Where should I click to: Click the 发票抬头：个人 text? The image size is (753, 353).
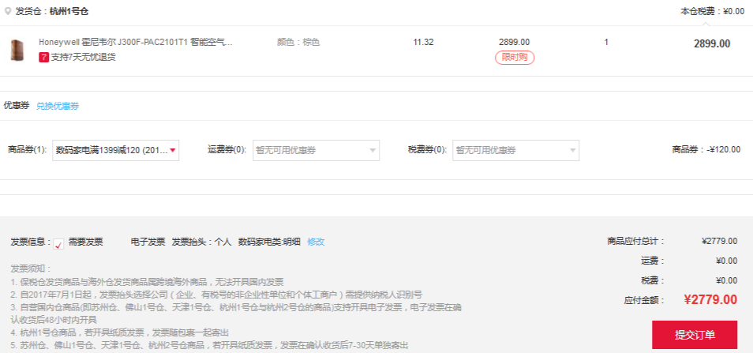tap(201, 242)
